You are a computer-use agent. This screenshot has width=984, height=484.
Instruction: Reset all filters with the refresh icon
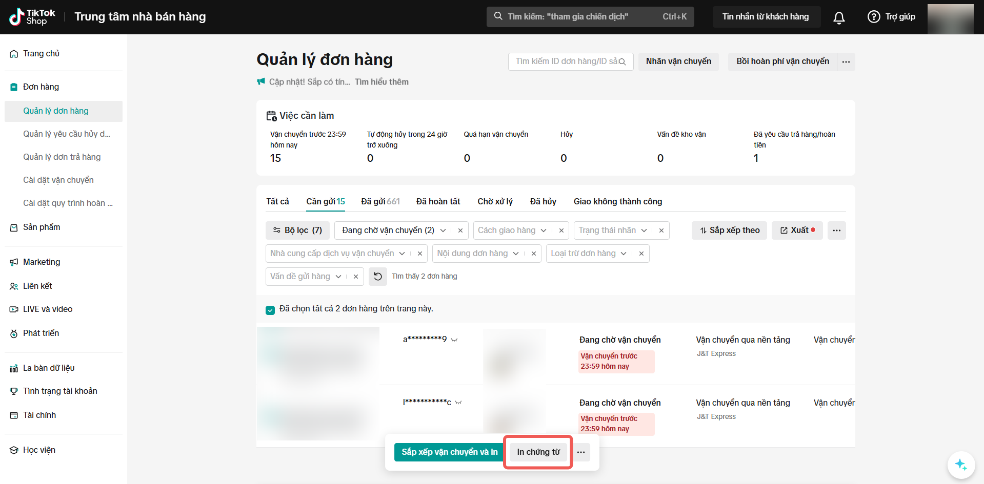[378, 277]
